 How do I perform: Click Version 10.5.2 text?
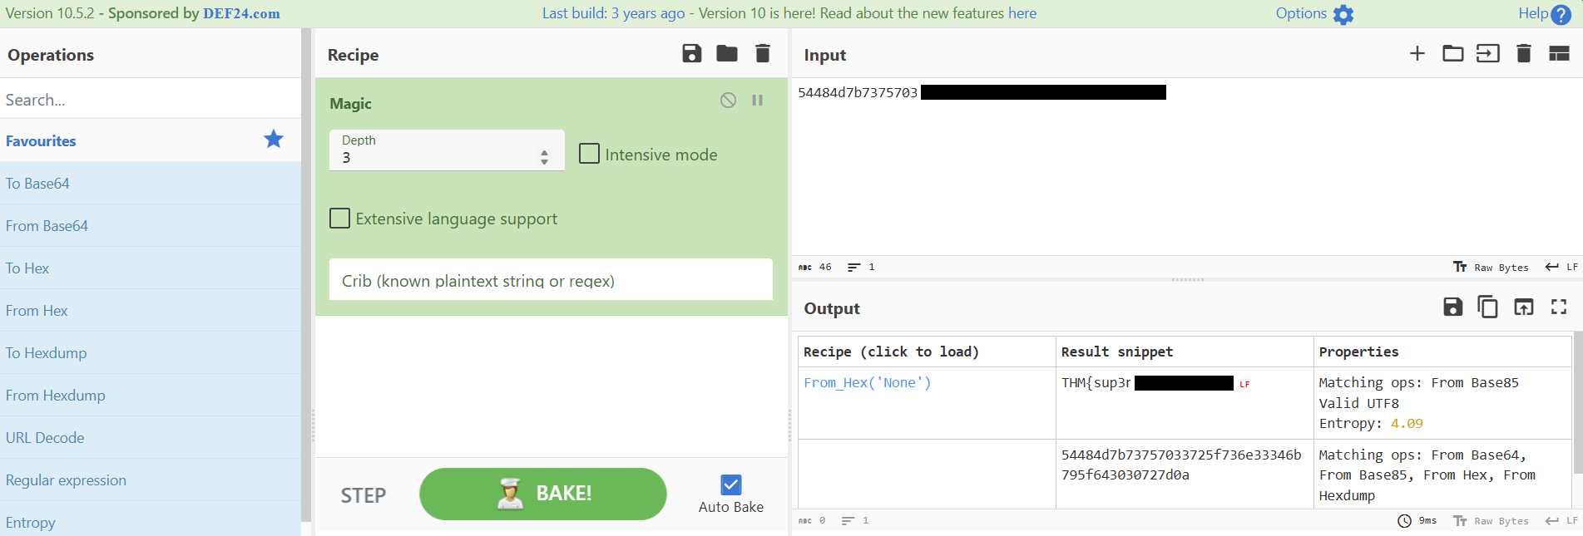tap(50, 13)
